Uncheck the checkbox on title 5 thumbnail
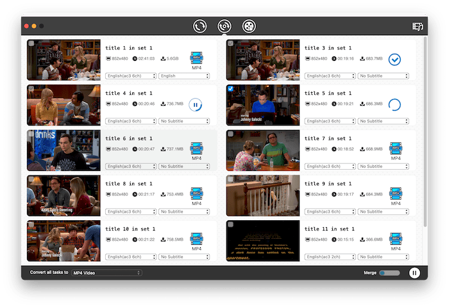The height and width of the screenshot is (308, 449). [230, 89]
